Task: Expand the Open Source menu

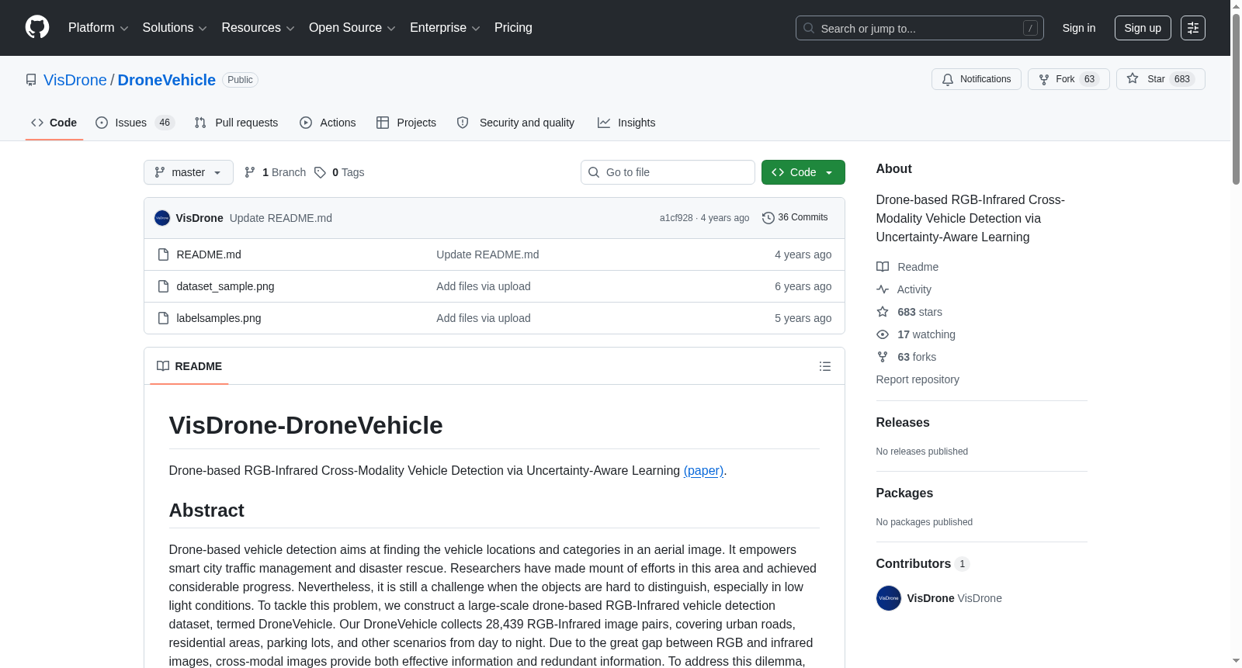Action: point(352,28)
